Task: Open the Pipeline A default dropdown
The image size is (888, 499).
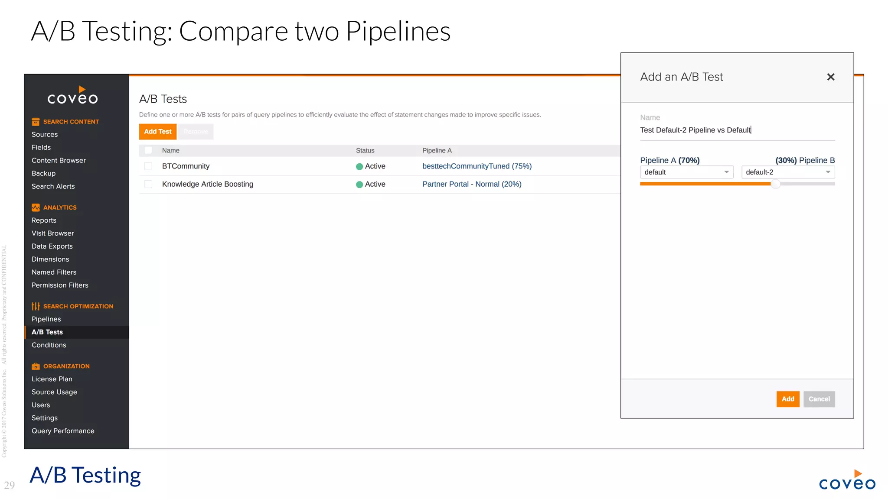Action: (x=686, y=172)
